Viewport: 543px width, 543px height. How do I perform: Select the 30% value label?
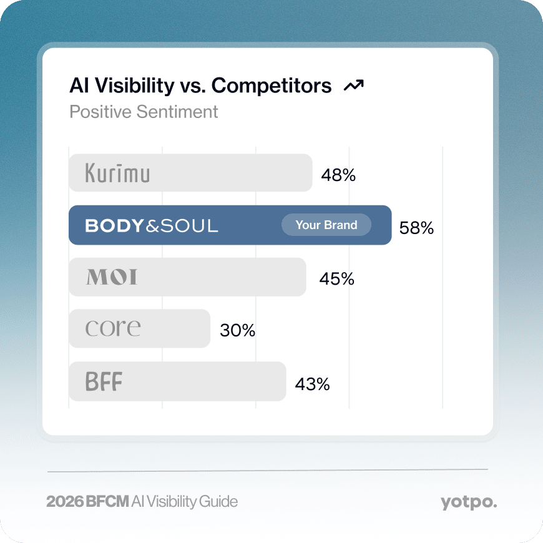238,330
